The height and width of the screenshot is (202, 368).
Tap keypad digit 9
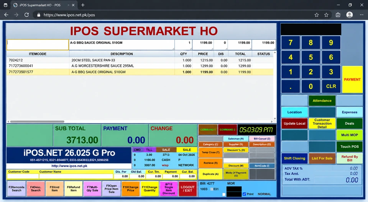pyautogui.click(x=331, y=42)
